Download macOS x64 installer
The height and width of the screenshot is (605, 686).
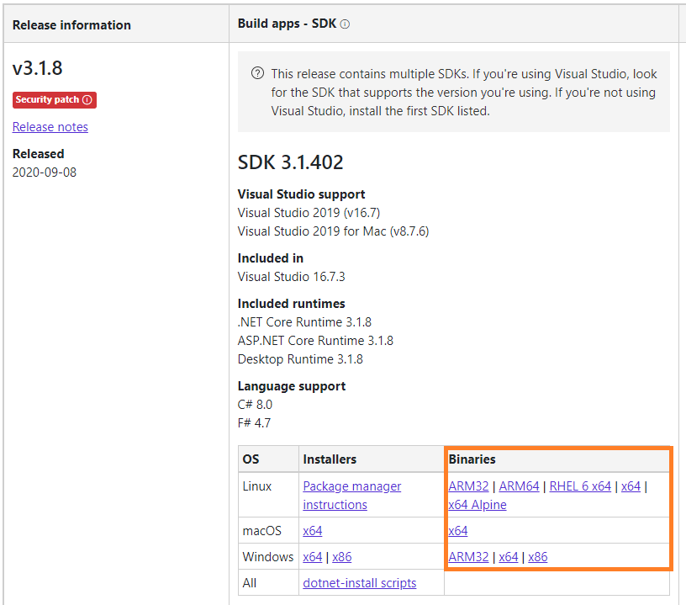tap(313, 531)
